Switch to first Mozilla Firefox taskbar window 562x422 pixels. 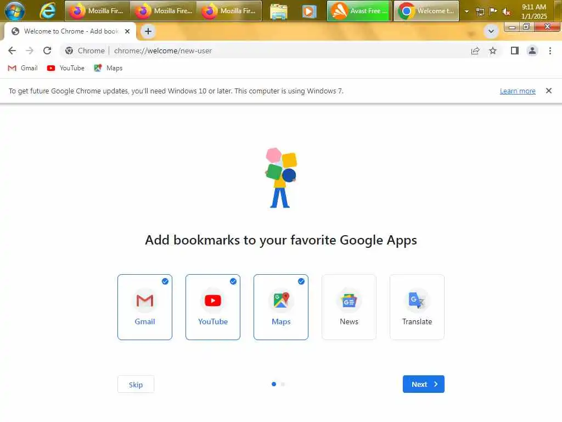(98, 11)
